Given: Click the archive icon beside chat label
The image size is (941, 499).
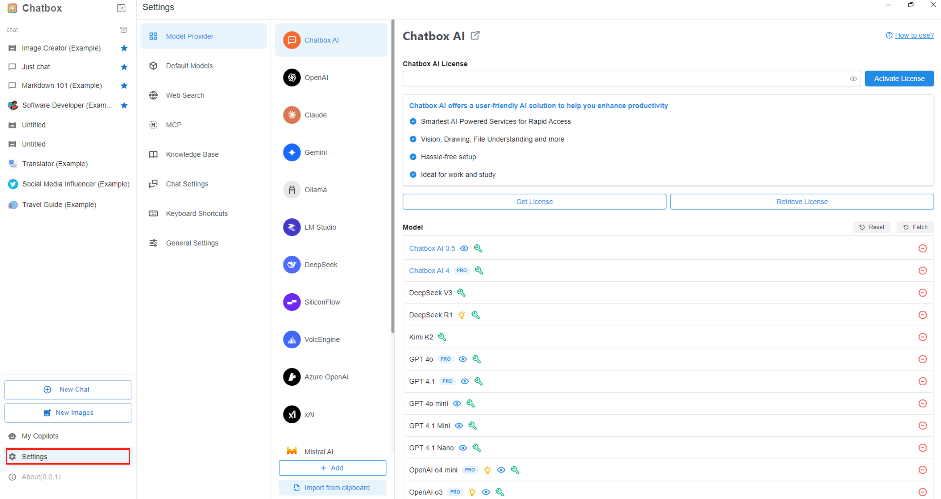Looking at the screenshot, I should [124, 30].
